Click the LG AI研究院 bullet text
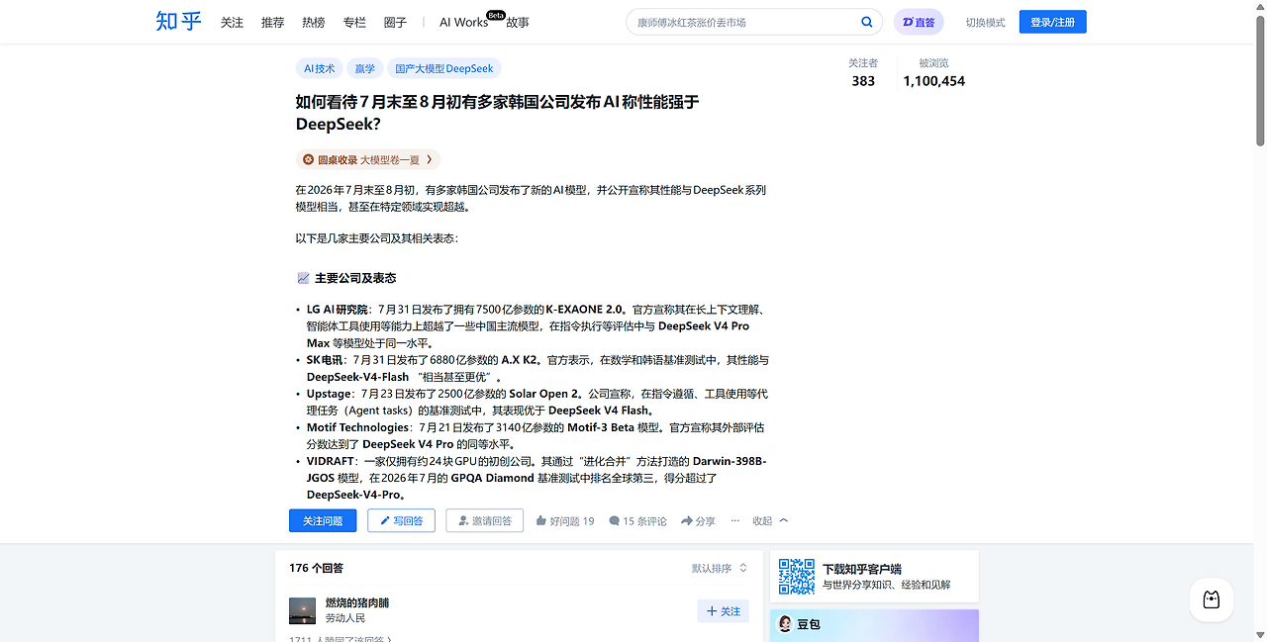The image size is (1267, 642). click(536, 326)
